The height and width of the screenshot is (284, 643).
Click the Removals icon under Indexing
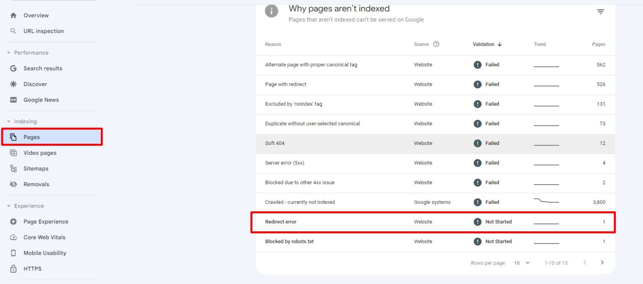(13, 184)
